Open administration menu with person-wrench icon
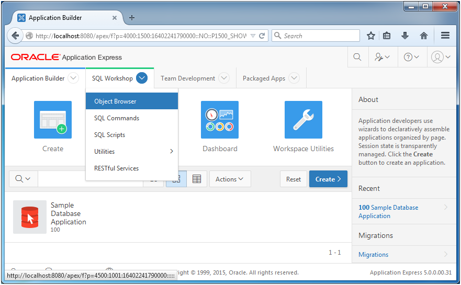The image size is (461, 285). coord(382,57)
